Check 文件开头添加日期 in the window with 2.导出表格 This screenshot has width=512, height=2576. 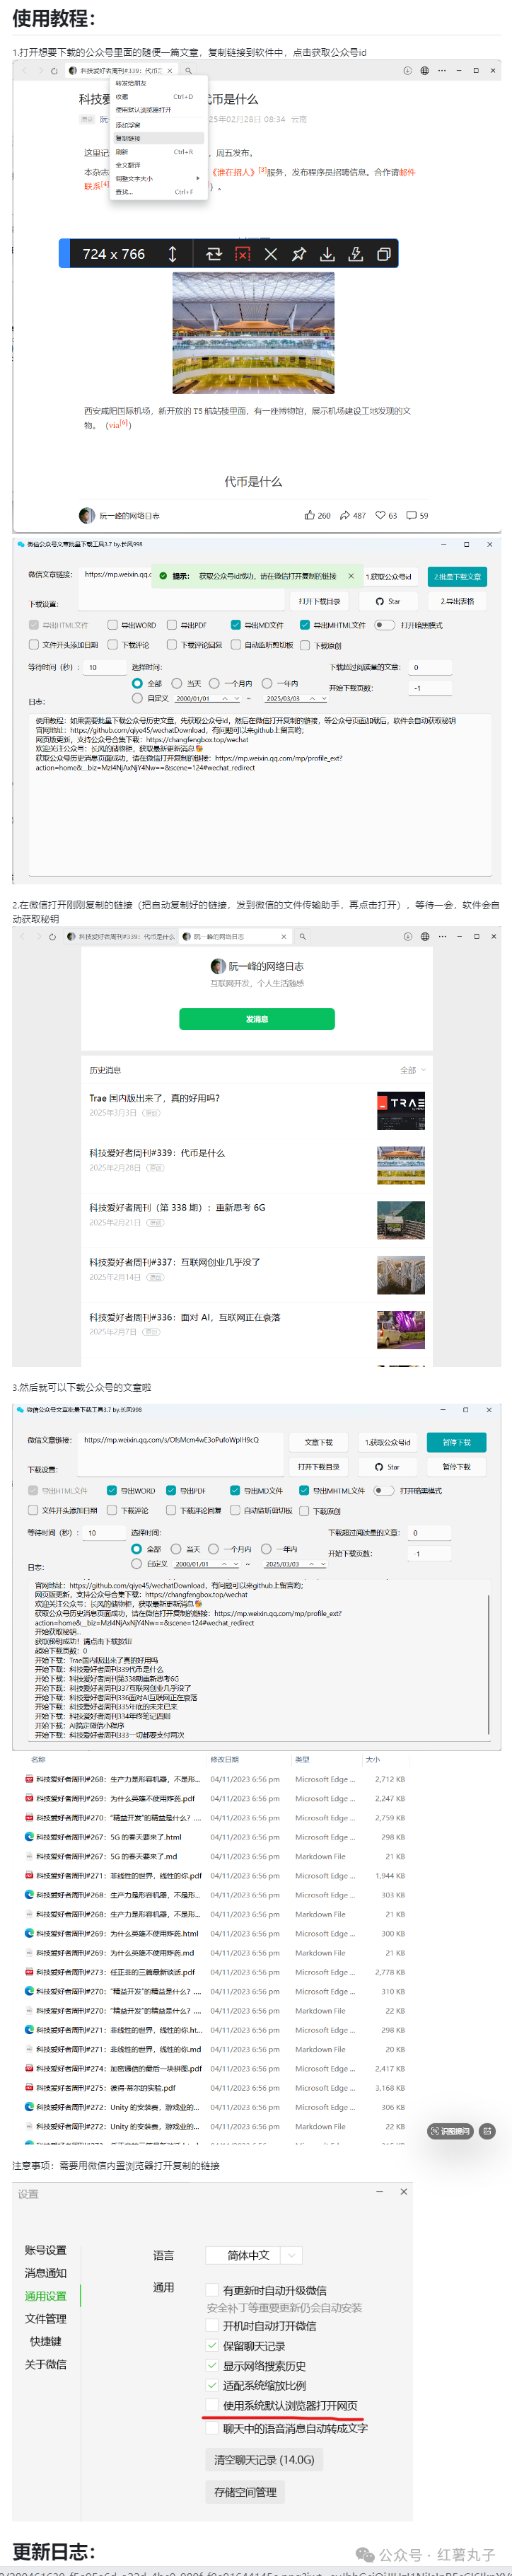[34, 645]
